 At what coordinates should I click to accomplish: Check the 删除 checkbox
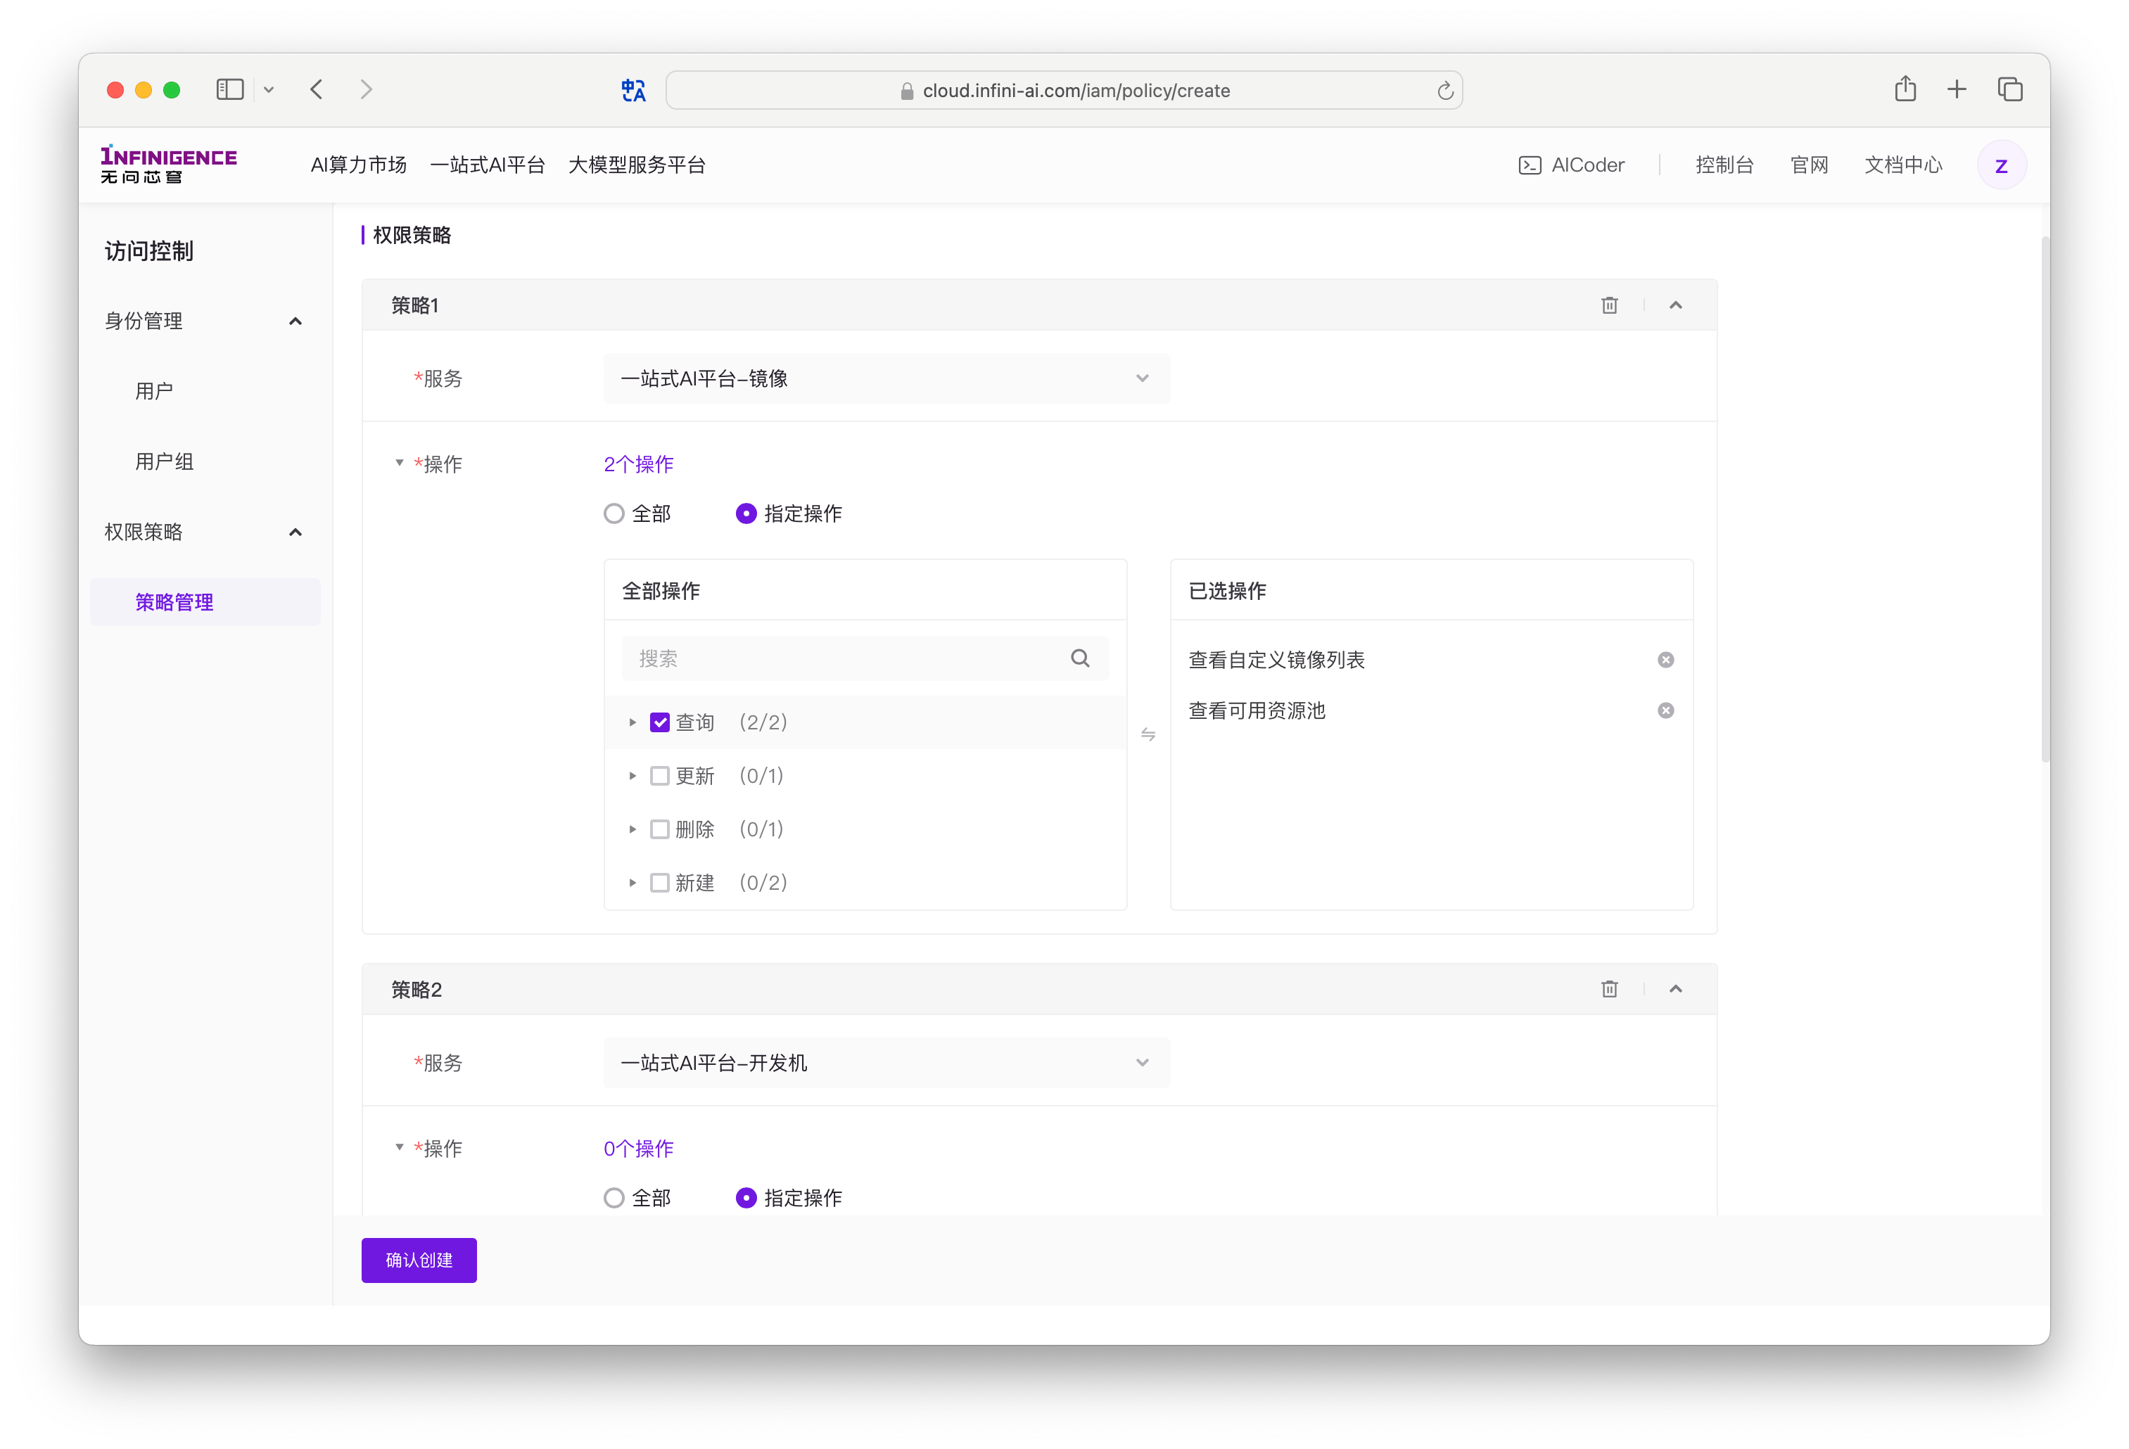pos(659,829)
